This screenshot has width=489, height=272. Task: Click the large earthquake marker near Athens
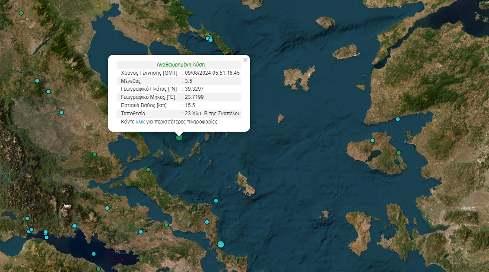pos(221,244)
